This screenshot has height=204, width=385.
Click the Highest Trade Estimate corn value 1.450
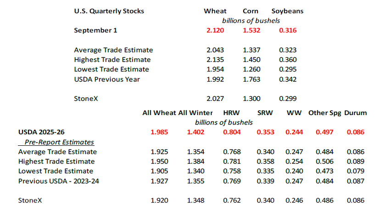pyautogui.click(x=251, y=60)
